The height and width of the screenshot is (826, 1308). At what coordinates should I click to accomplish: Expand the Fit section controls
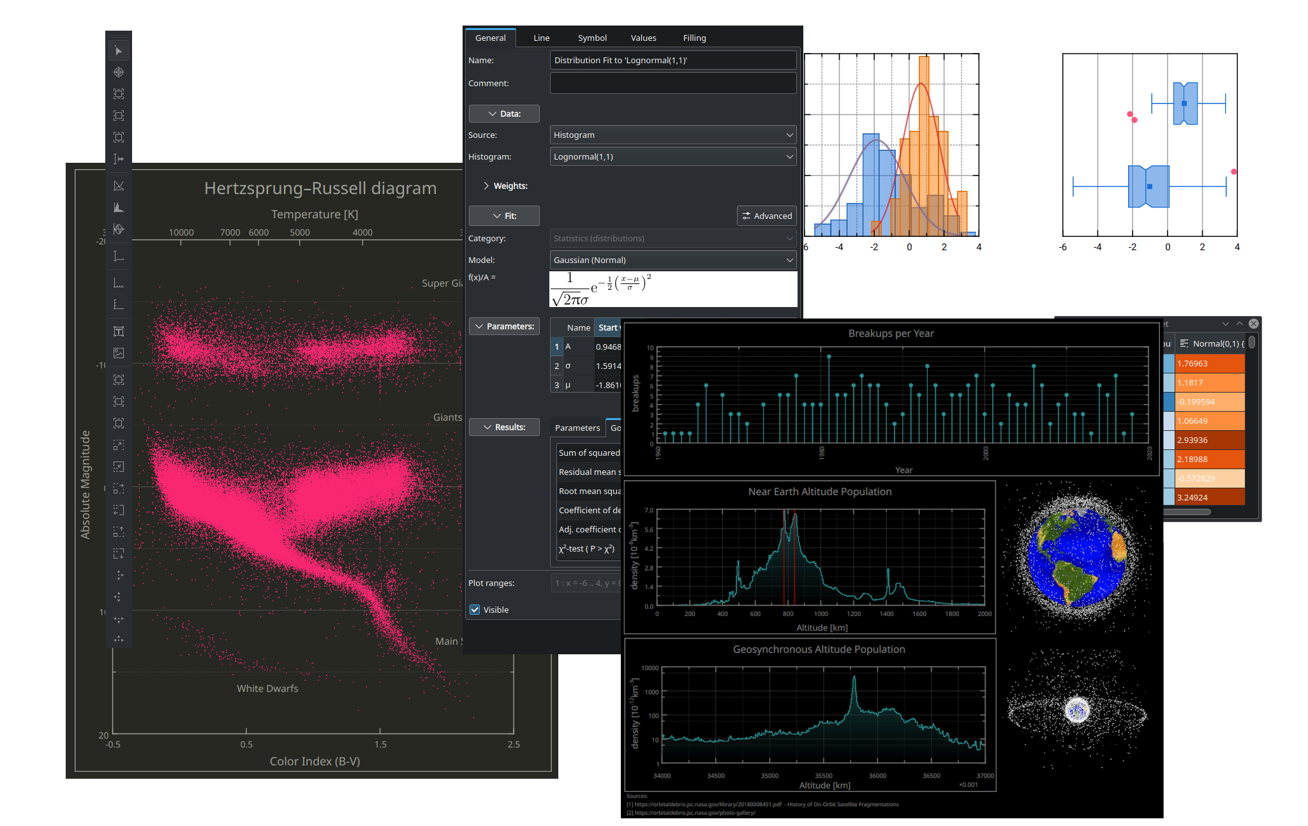click(504, 215)
